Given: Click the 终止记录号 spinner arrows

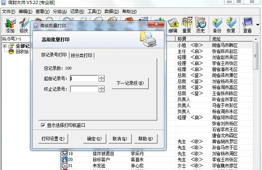Looking at the screenshot, I should coord(102,89).
